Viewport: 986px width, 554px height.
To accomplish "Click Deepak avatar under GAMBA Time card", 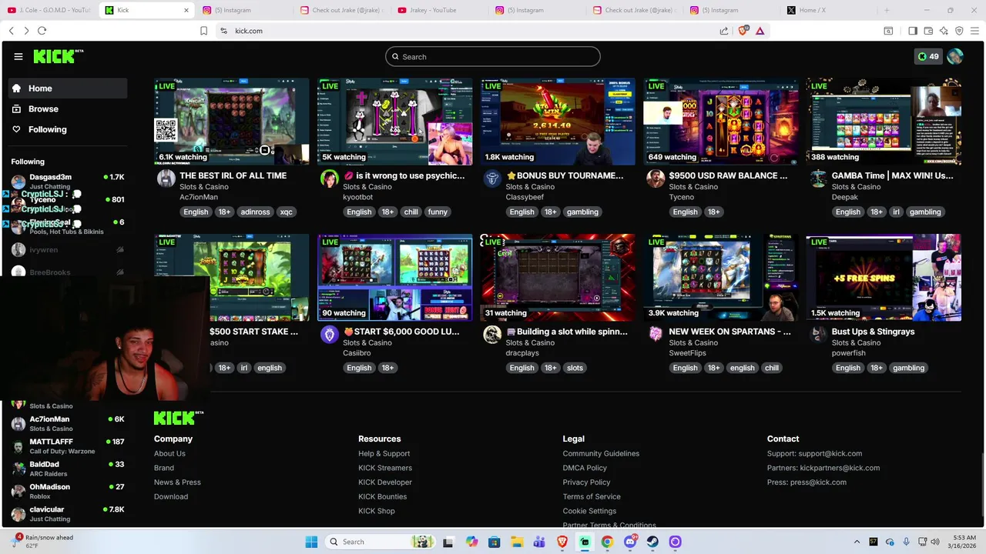I will 818,179.
